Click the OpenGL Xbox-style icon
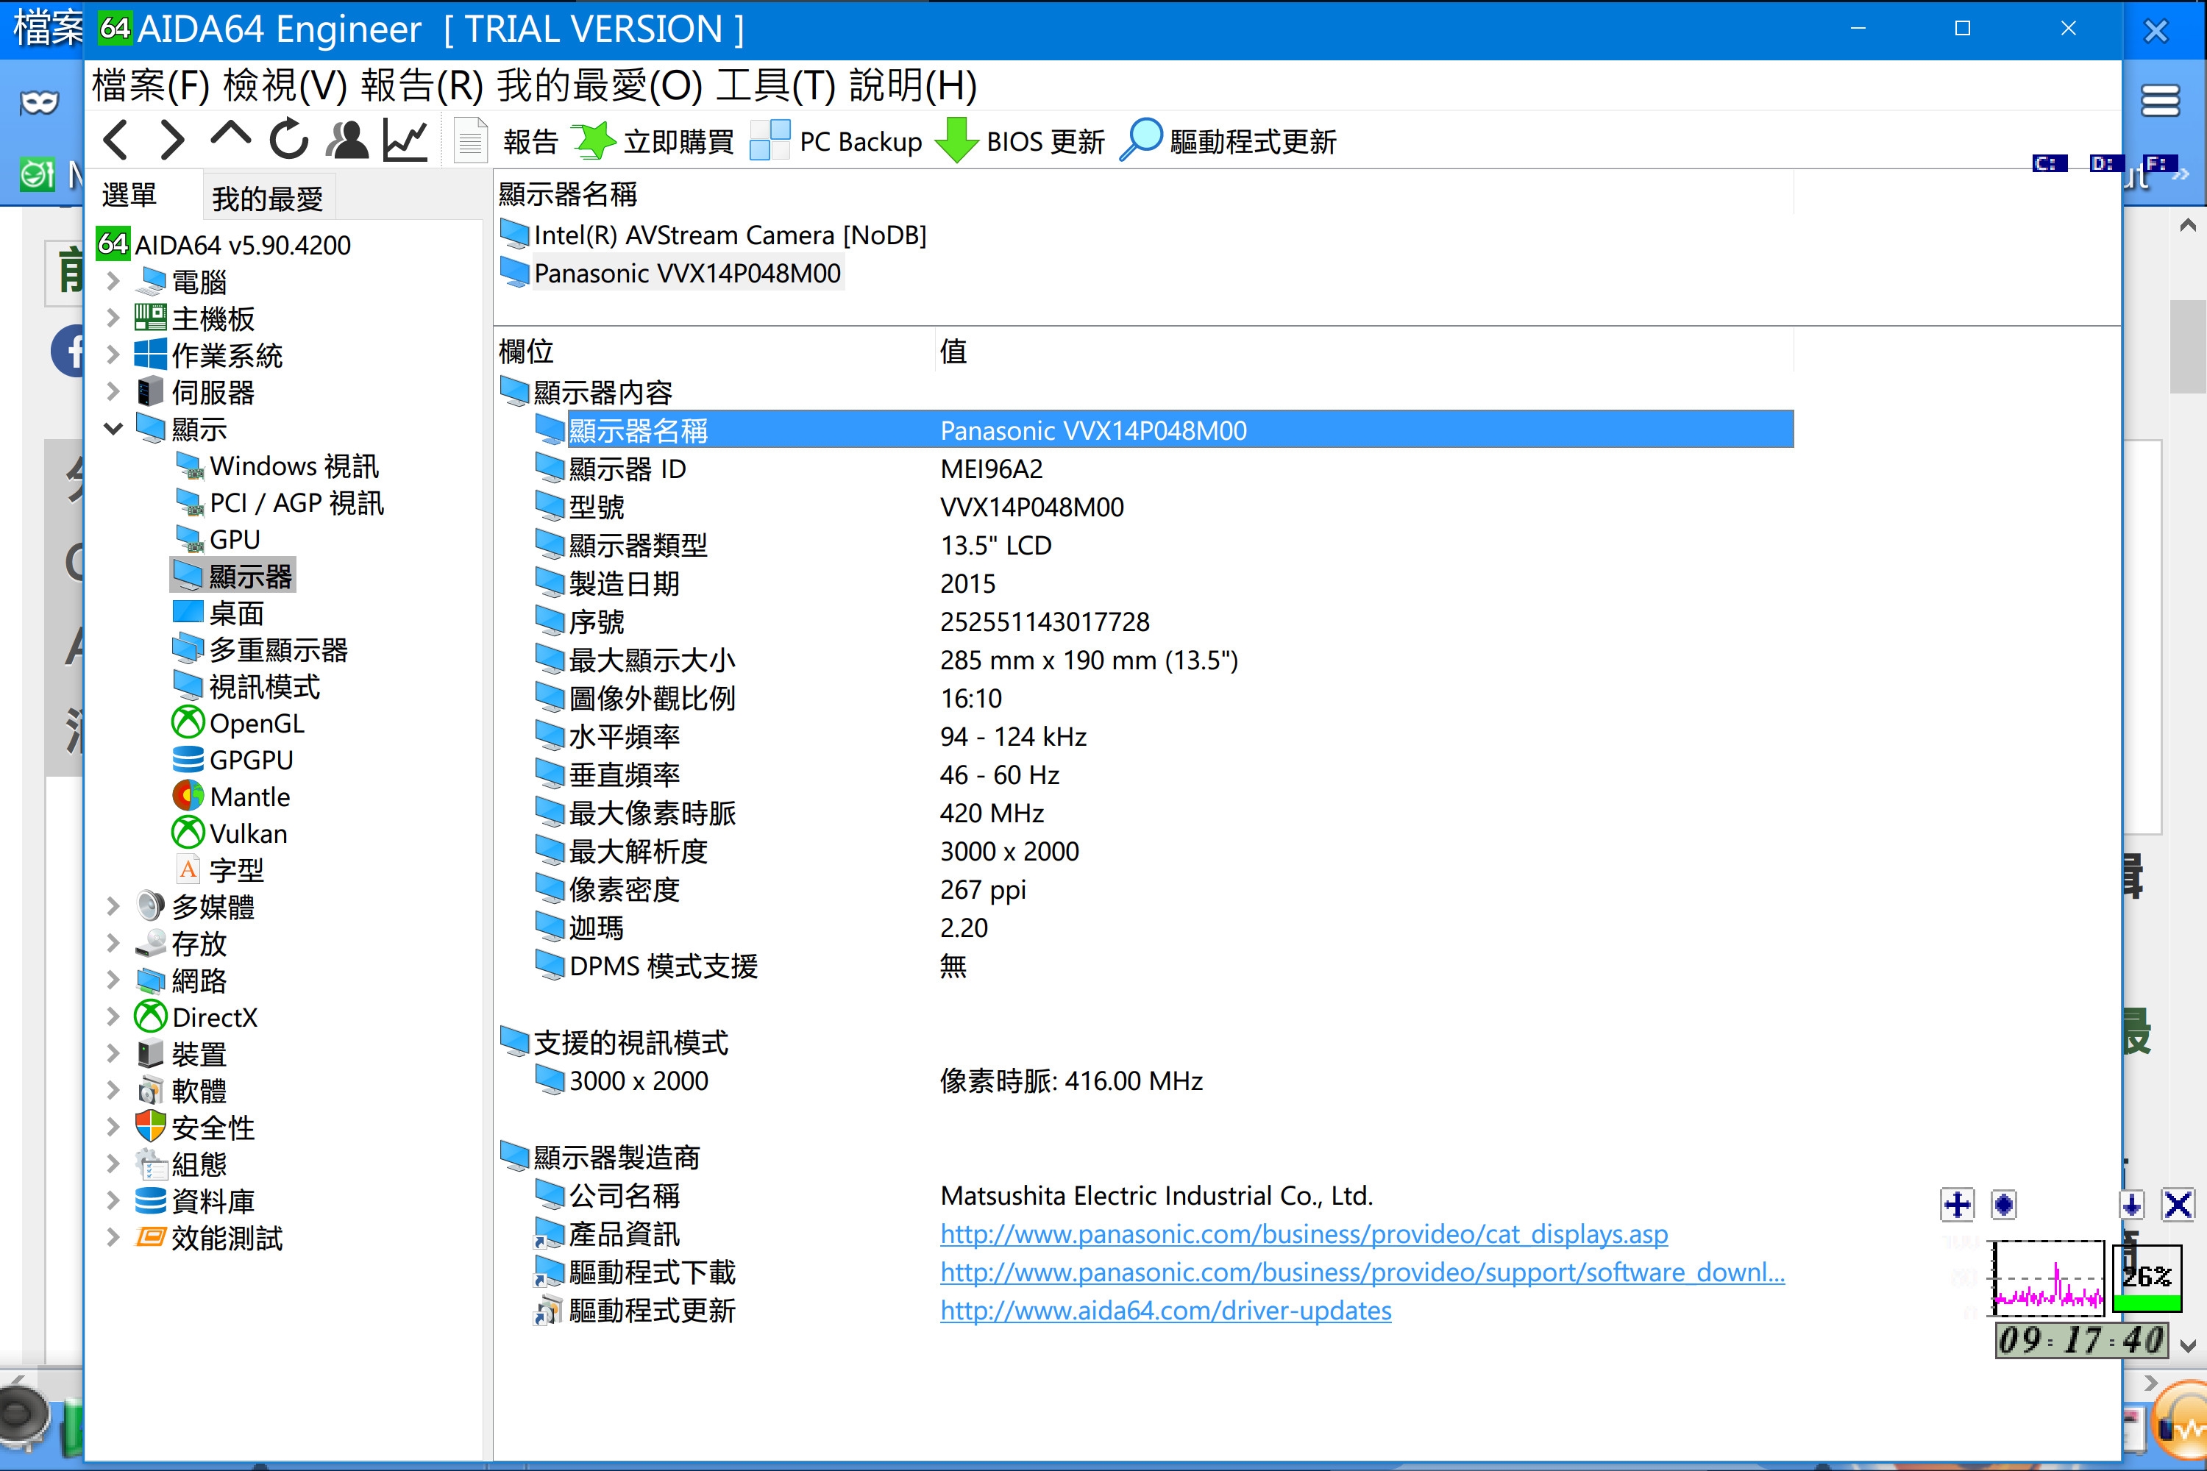 coord(188,722)
